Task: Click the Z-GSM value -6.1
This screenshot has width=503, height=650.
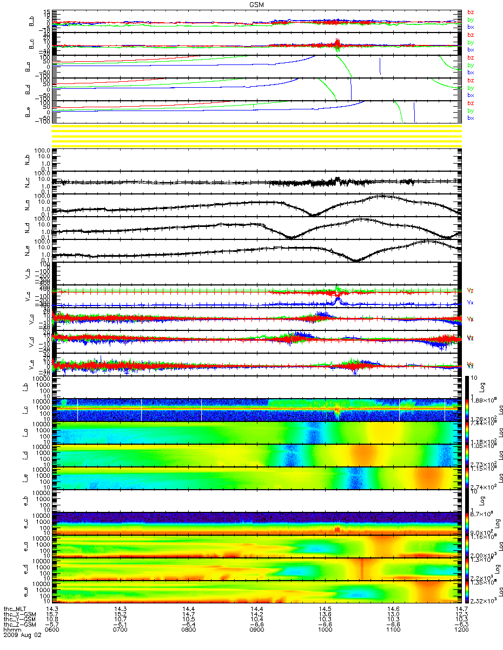Action: 121,625
